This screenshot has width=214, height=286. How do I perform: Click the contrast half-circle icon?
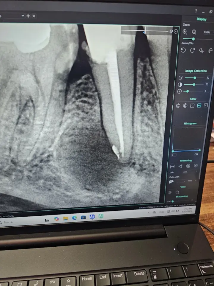(x=180, y=85)
